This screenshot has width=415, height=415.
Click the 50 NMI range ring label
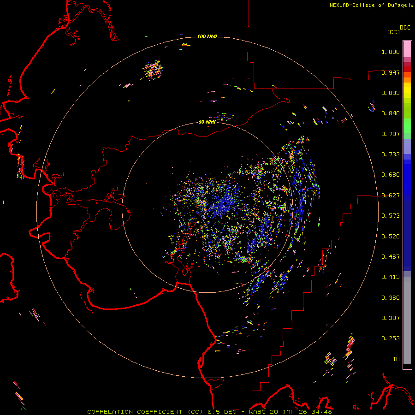pyautogui.click(x=207, y=122)
